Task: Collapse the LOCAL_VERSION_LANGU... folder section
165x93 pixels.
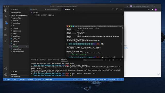Action: click(19, 15)
